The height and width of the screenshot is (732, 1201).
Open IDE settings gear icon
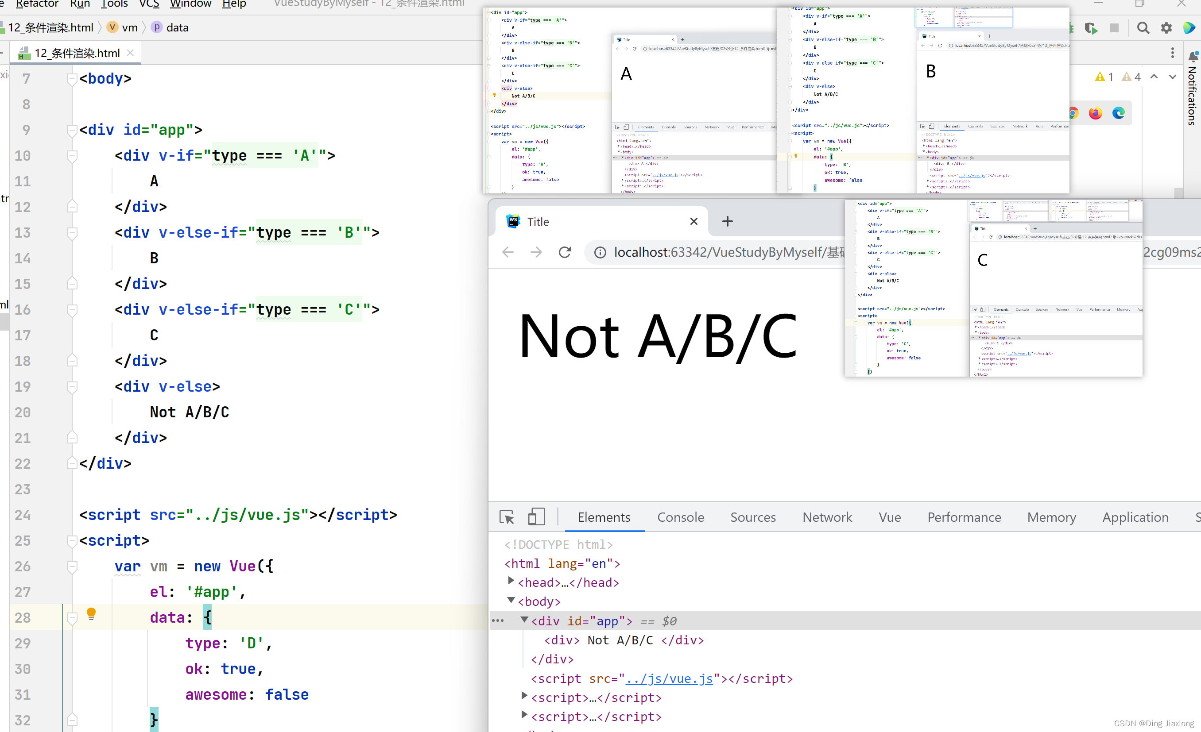tap(1166, 28)
